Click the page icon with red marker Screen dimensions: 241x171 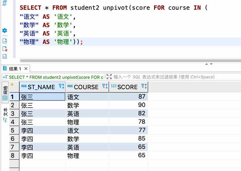tap(5, 49)
